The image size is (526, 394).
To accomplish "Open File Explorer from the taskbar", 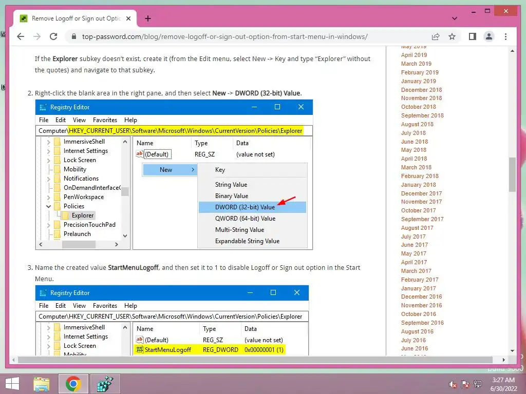I will click(42, 384).
